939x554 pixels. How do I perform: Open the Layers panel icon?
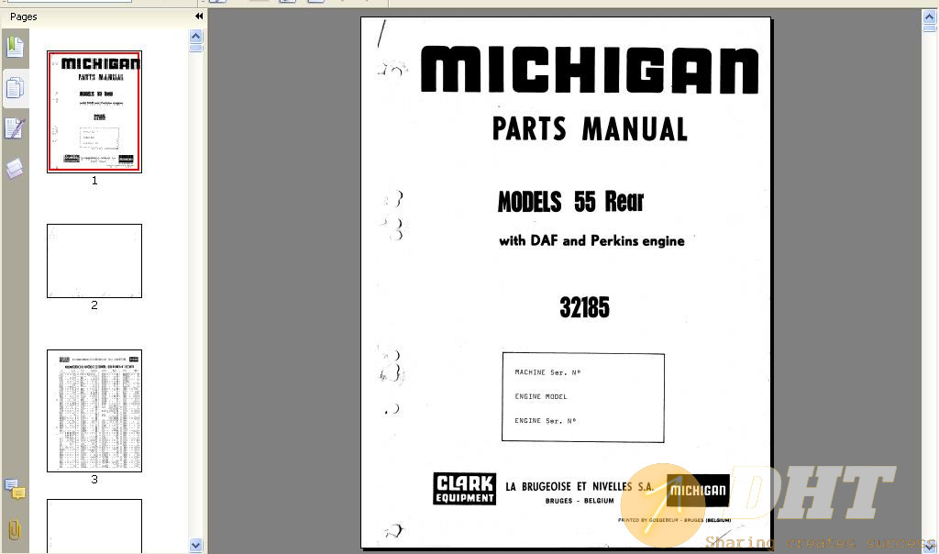[x=15, y=168]
